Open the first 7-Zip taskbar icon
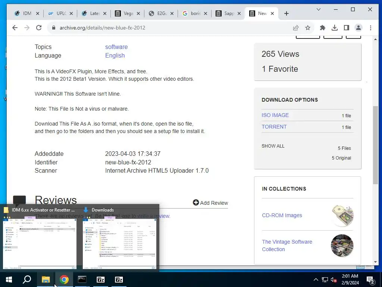Image resolution: width=382 pixels, height=287 pixels. 101,280
